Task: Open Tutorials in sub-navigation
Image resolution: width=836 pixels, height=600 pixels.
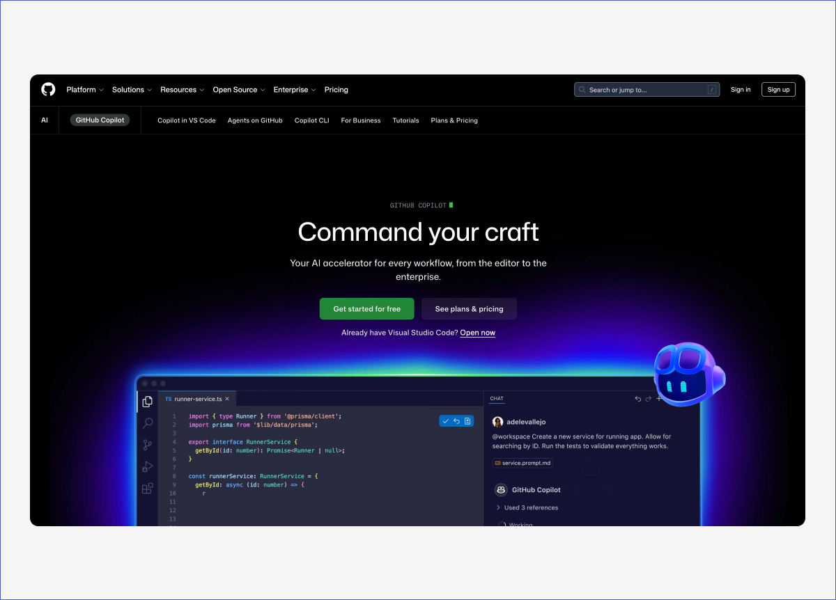Action: click(405, 120)
